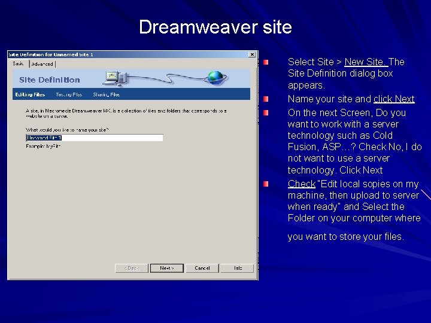Click 'What would you like to name your site?'
This screenshot has height=323, width=431.
67,130
